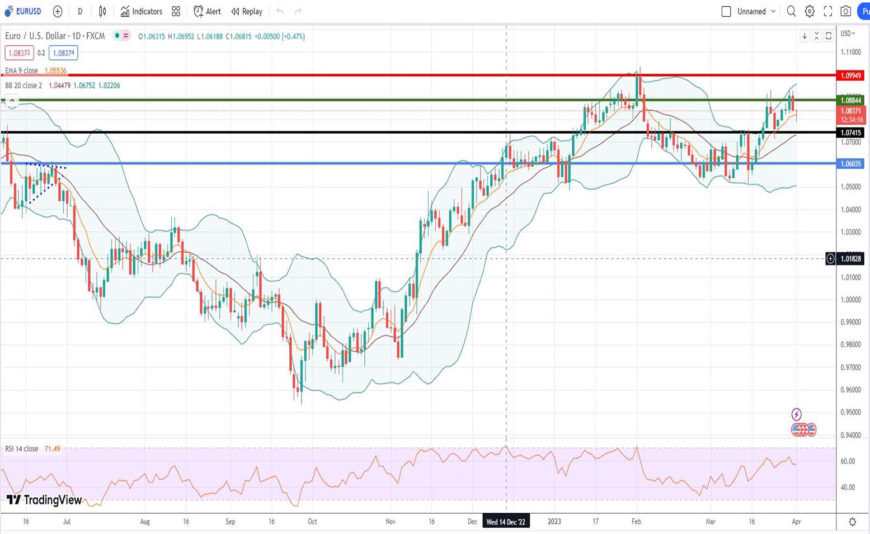Open the D timeframe interval selector
The height and width of the screenshot is (534, 870).
80,11
